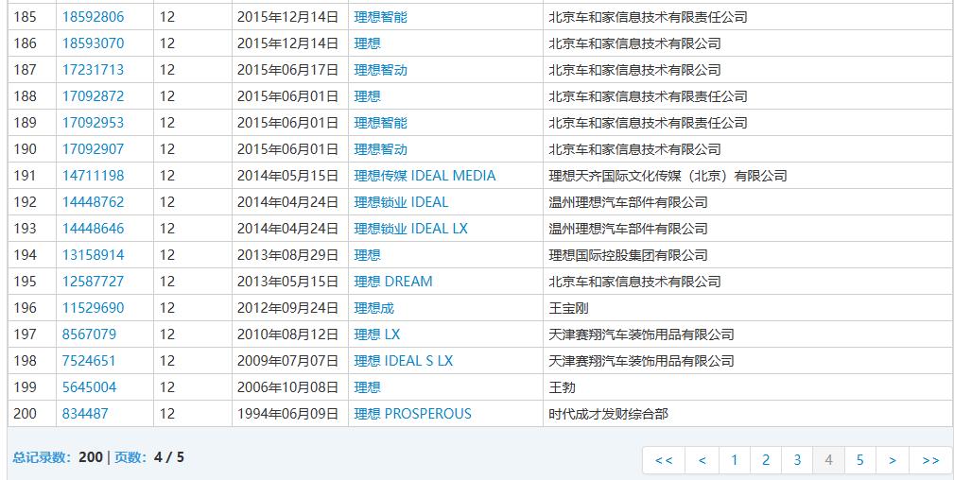Select total records text 总记录数: 200

pyautogui.click(x=58, y=457)
